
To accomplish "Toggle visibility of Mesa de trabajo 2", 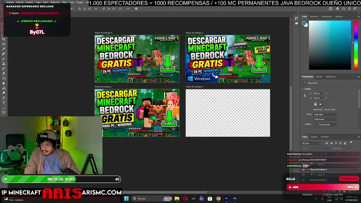I will point(303,180).
